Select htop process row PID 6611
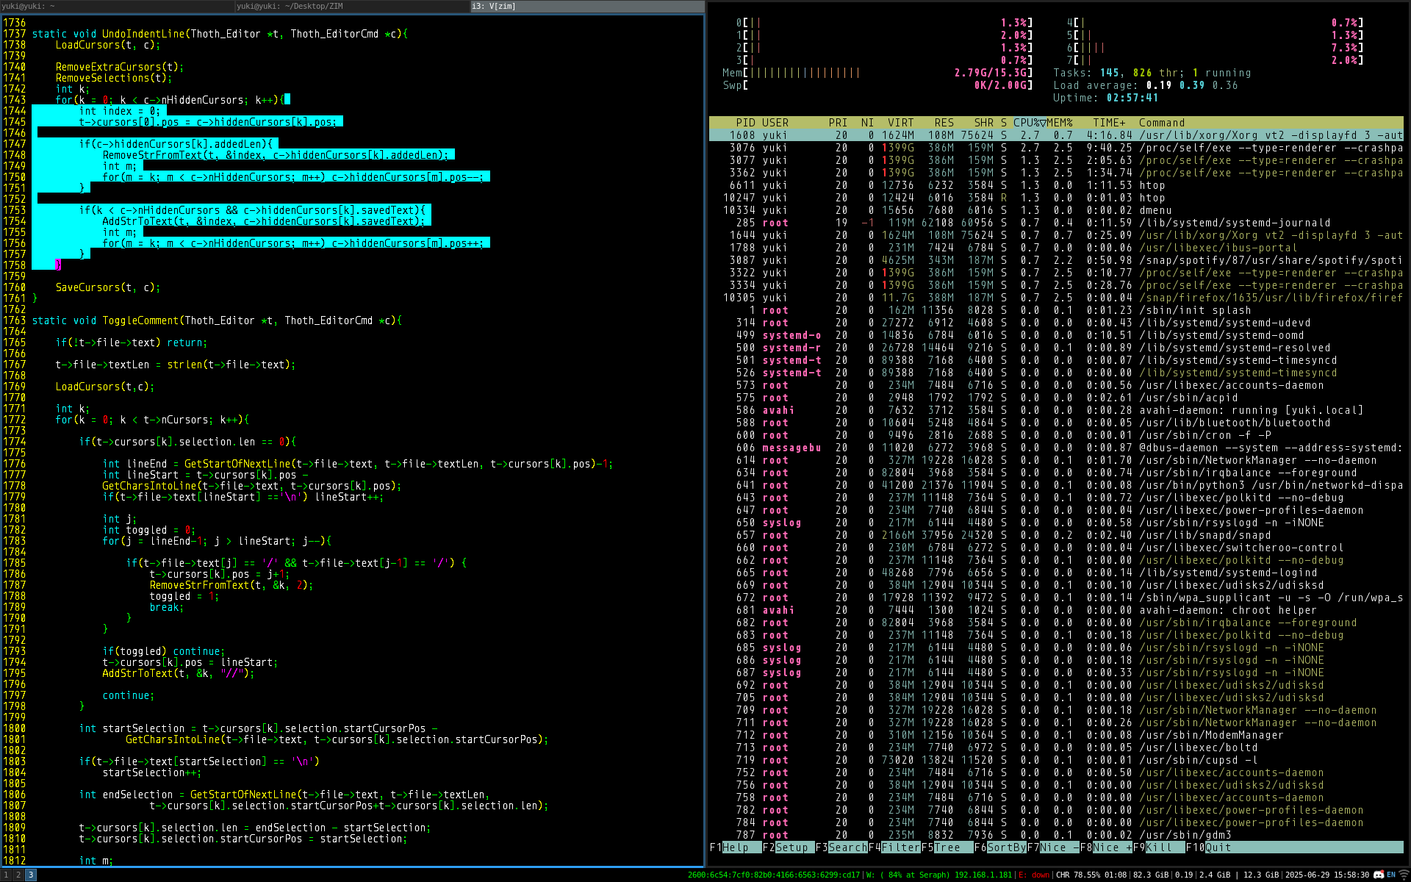The width and height of the screenshot is (1411, 882). pos(1056,185)
